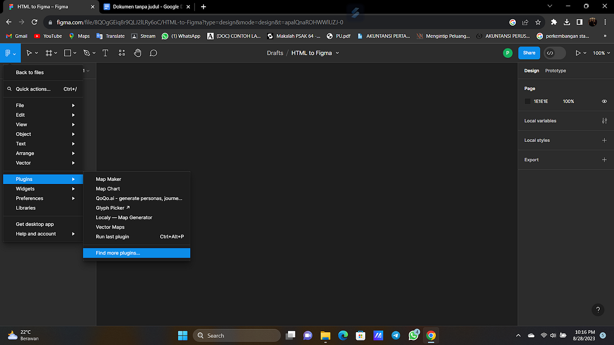The height and width of the screenshot is (345, 614).
Task: Select the Text tool
Action: click(x=105, y=53)
